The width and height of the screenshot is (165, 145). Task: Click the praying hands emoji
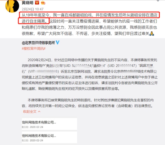click(x=152, y=33)
